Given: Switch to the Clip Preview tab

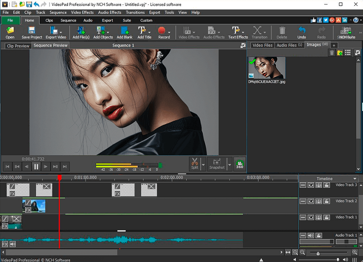Looking at the screenshot, I should pyautogui.click(x=17, y=46).
